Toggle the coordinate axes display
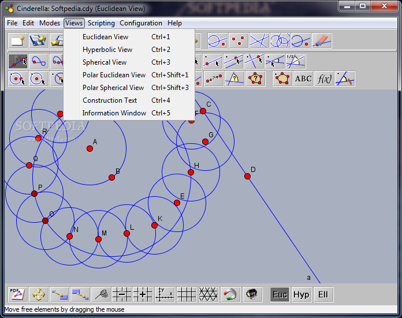 coord(165,294)
